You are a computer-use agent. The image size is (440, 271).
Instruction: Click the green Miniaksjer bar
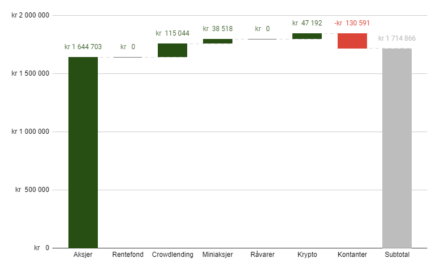tap(218, 41)
